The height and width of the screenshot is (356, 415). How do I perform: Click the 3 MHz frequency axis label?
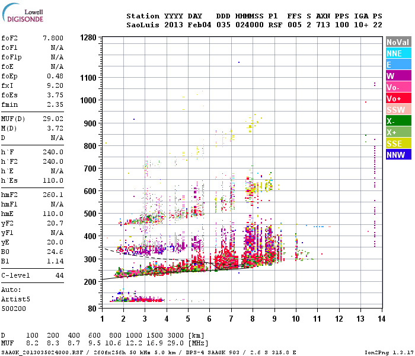[145, 319]
